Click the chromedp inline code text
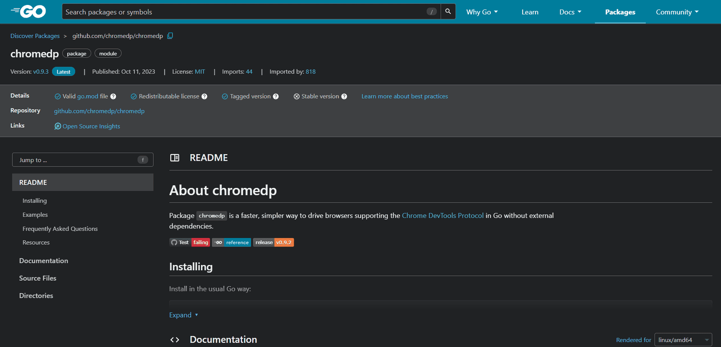 pyautogui.click(x=212, y=216)
